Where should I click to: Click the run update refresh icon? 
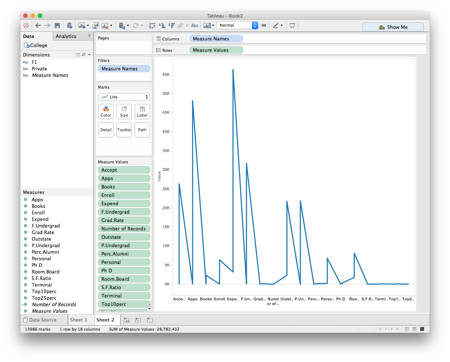point(135,26)
